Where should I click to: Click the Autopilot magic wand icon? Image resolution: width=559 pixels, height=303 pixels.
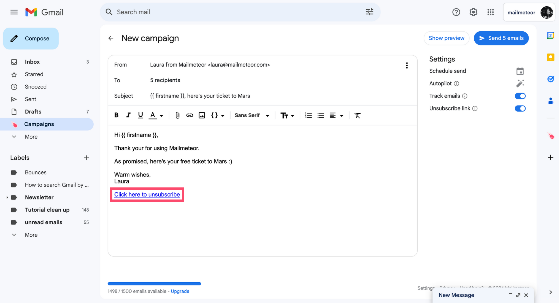click(x=520, y=83)
